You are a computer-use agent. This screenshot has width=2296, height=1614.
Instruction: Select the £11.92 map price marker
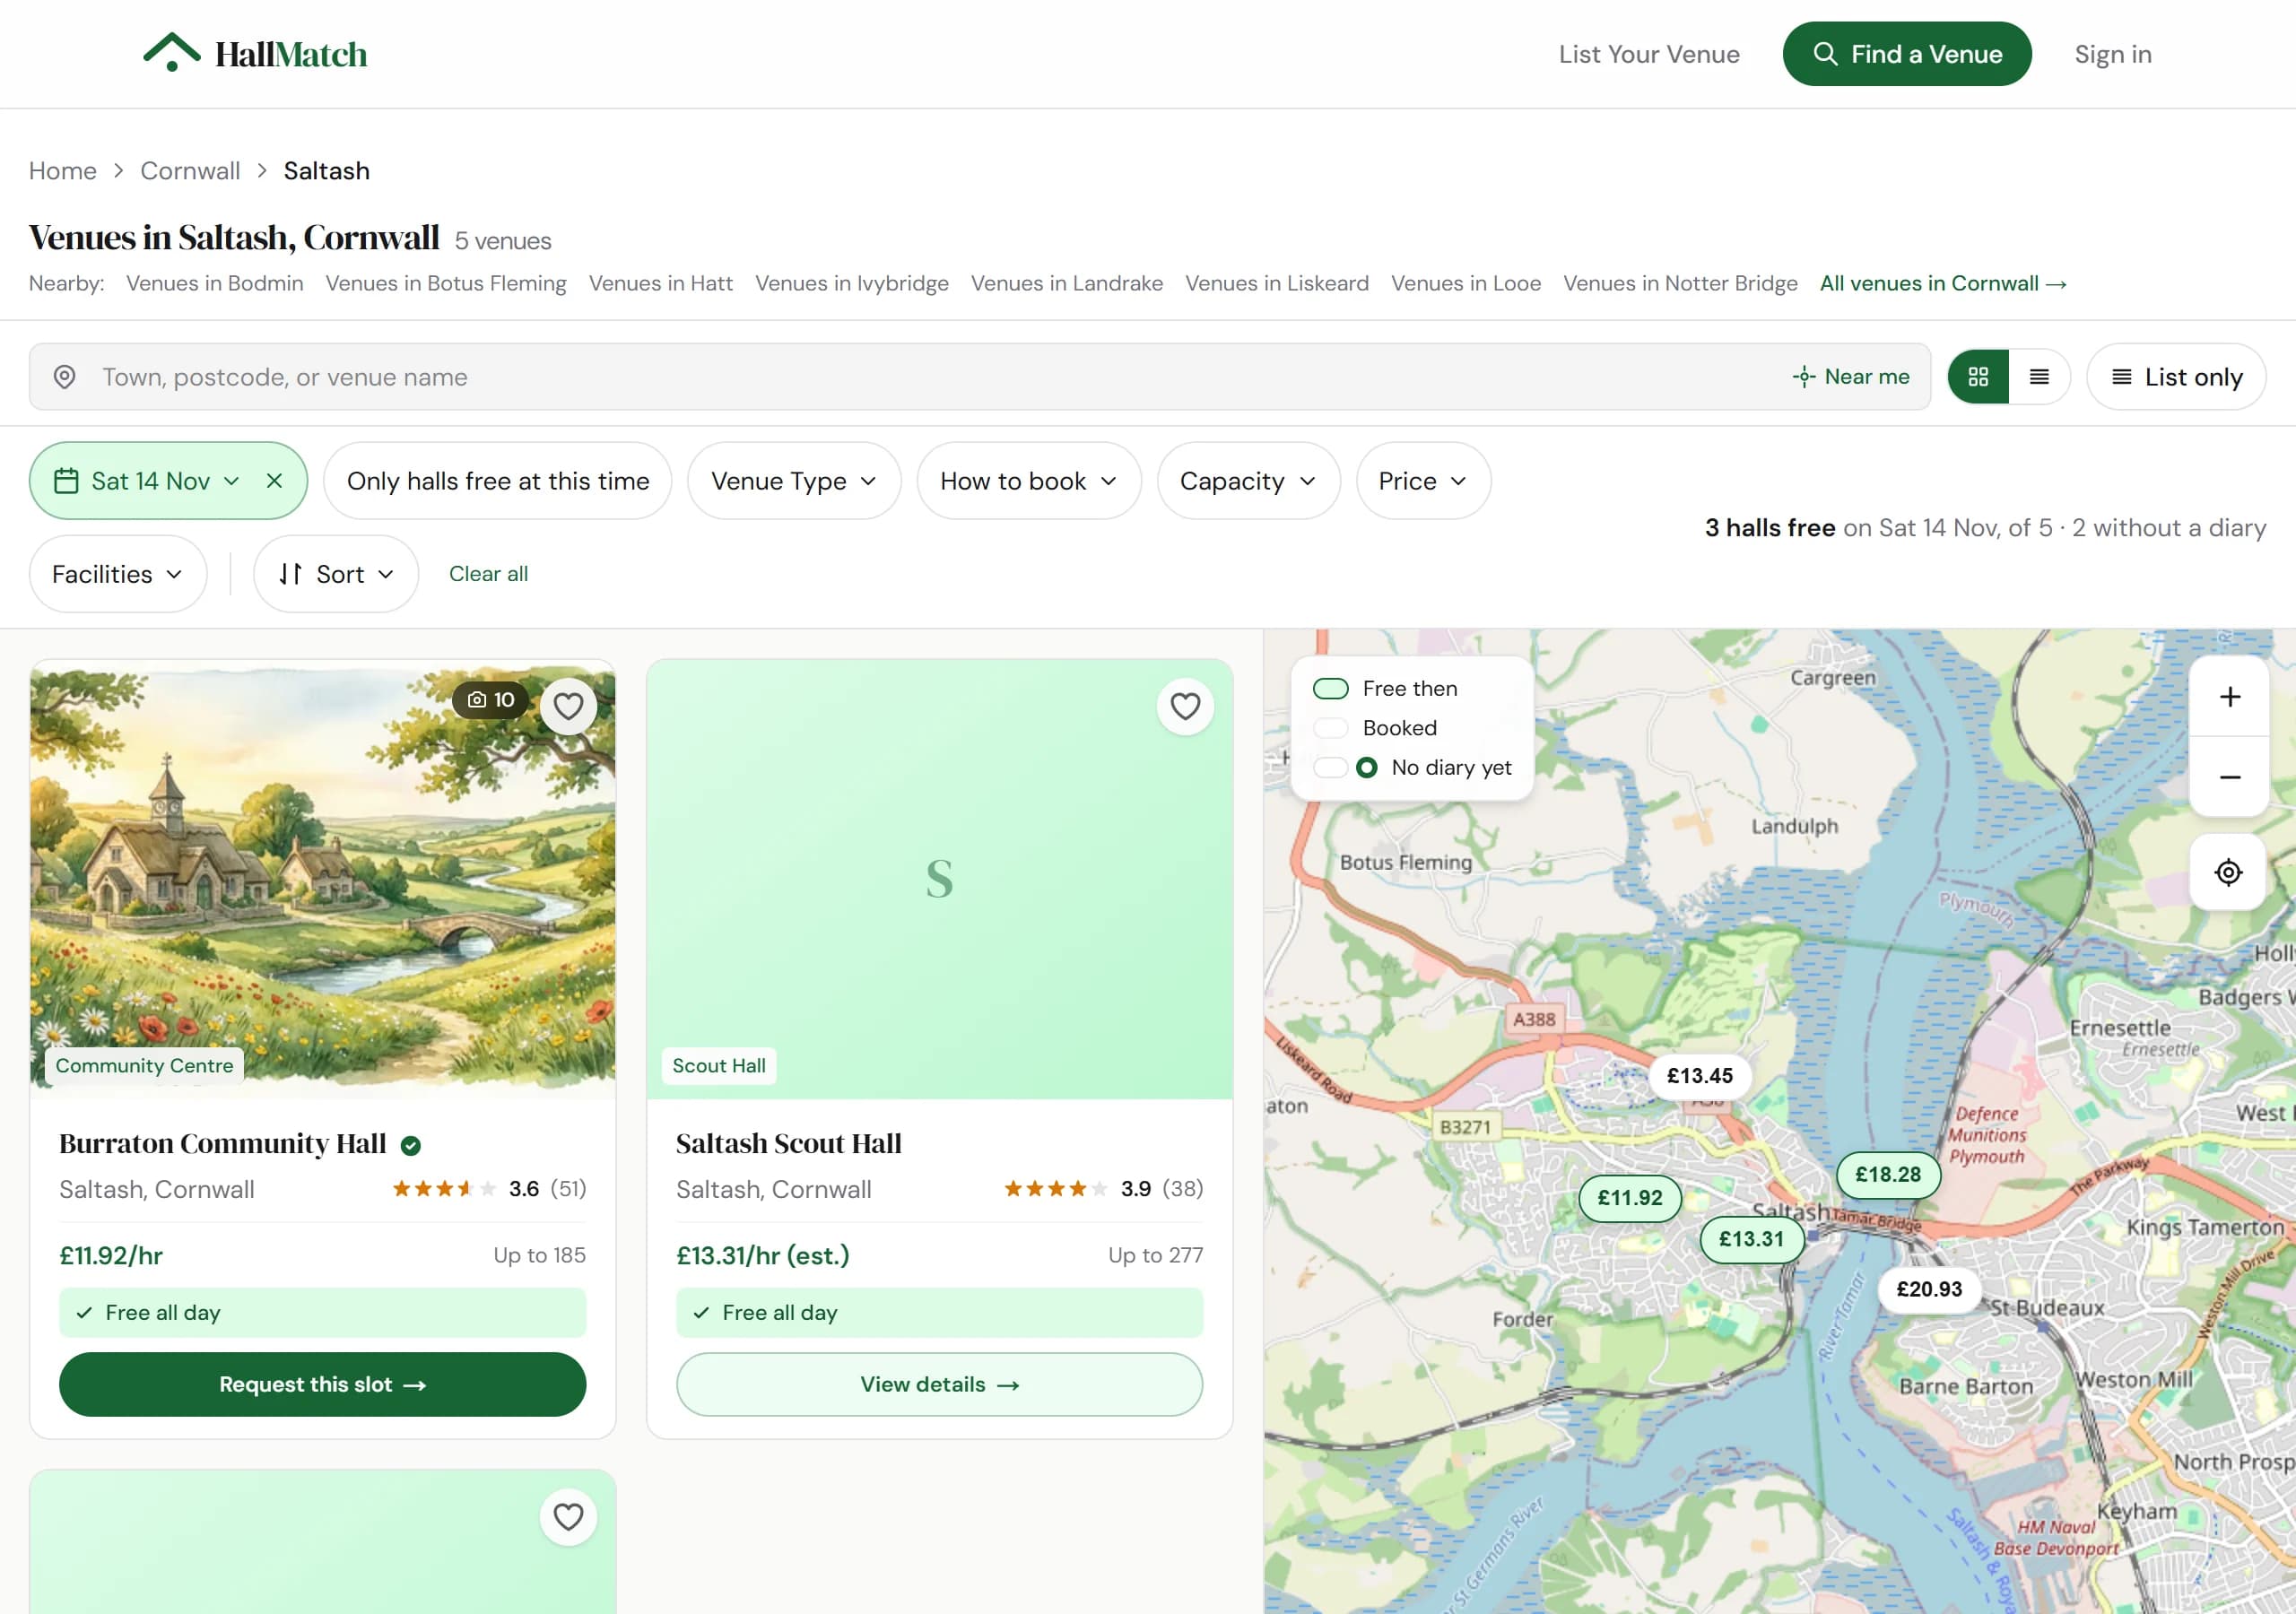(1629, 1198)
